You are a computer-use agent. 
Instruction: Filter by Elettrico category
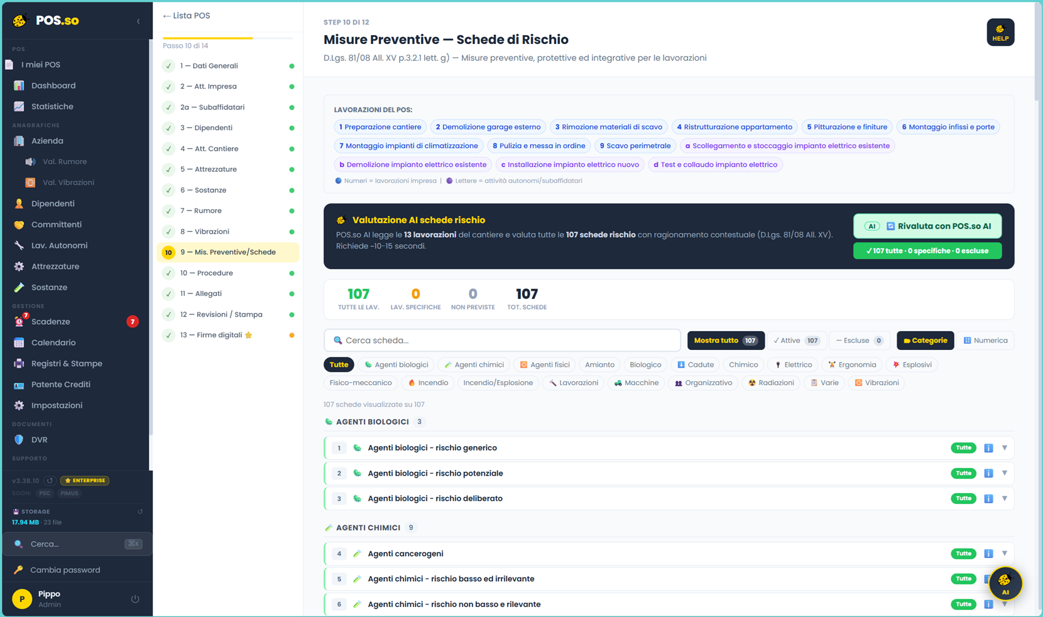[x=794, y=364]
